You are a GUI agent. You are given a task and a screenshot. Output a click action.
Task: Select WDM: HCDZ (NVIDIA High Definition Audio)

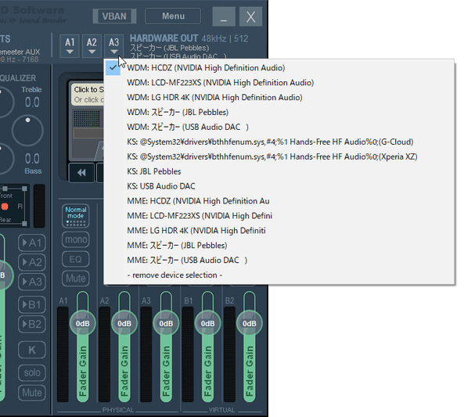(279, 68)
